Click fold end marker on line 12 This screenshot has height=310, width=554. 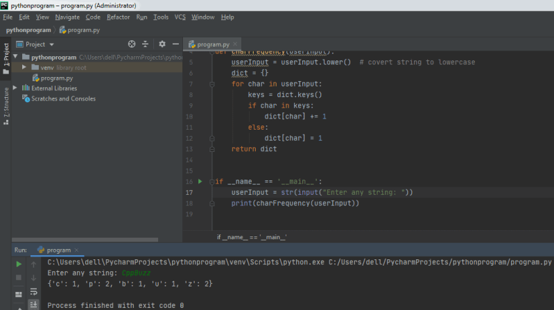tap(212, 139)
